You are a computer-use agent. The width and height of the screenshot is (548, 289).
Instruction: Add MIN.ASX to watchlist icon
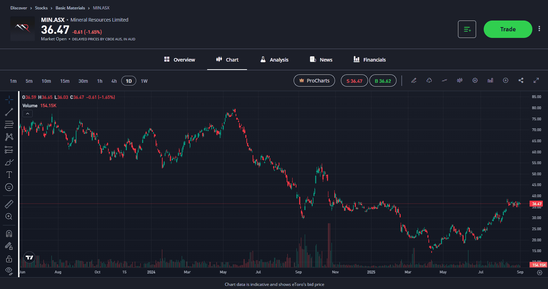pyautogui.click(x=467, y=29)
